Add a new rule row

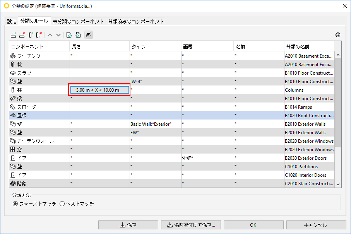(14, 35)
